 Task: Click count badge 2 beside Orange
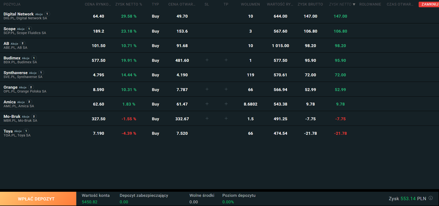coord(31,87)
